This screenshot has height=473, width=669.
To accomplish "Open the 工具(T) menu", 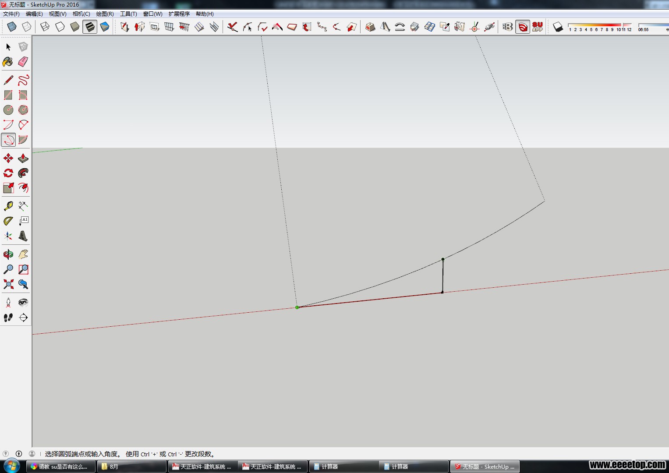I will pyautogui.click(x=128, y=14).
